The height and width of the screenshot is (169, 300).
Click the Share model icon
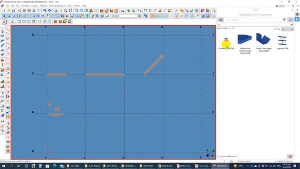(19, 11)
